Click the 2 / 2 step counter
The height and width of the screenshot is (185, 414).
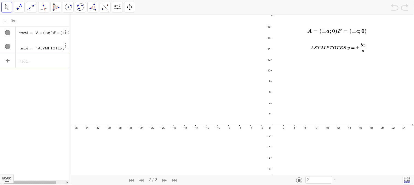(153, 180)
